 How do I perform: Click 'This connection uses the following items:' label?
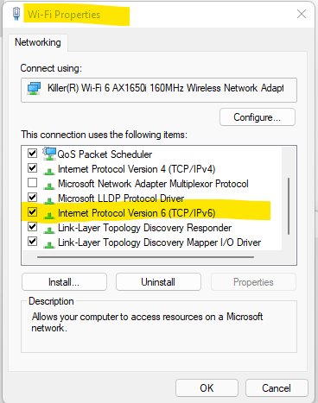pos(104,135)
